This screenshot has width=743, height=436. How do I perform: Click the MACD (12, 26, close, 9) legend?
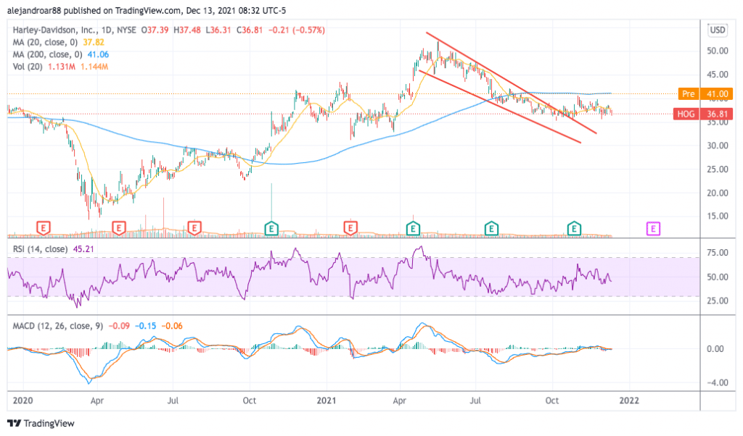(58, 326)
